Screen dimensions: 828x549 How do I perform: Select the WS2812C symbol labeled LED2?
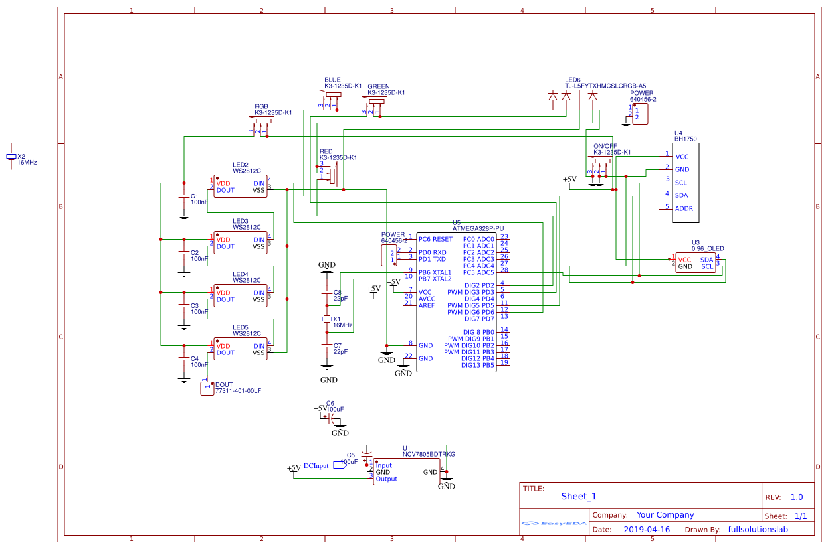tap(239, 186)
